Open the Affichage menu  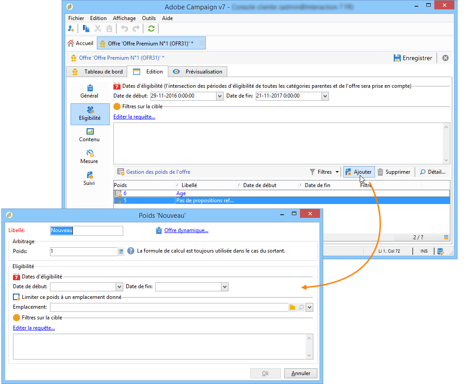click(124, 18)
